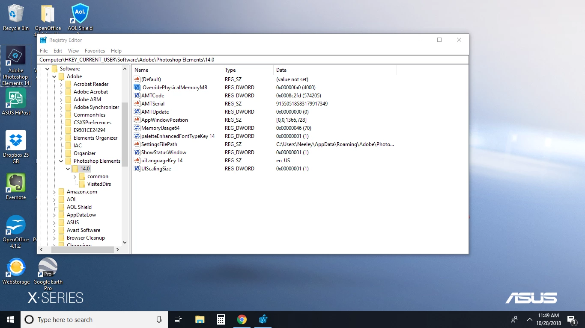The image size is (585, 328).
Task: Open the Action Center notifications icon
Action: 571,319
